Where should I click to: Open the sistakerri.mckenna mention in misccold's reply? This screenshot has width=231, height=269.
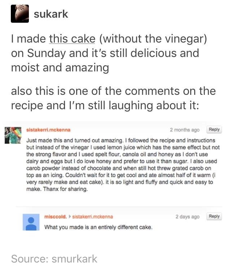point(93,217)
